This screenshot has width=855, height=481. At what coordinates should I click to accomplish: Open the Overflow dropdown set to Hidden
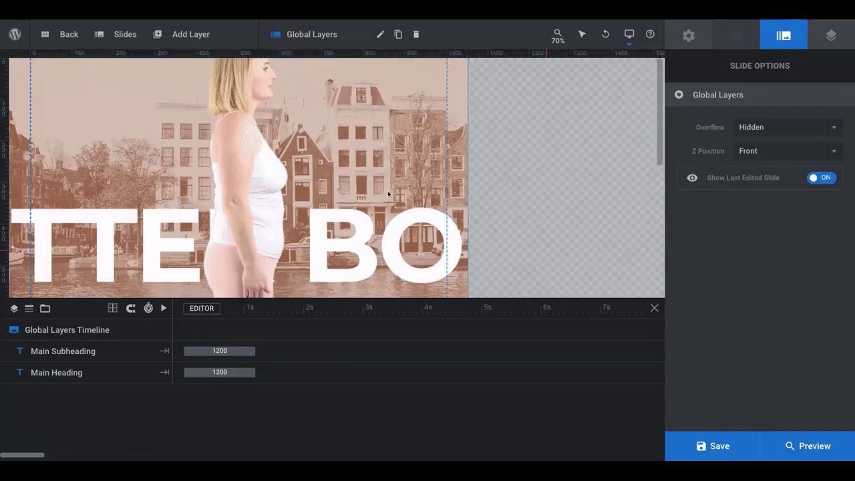click(788, 127)
